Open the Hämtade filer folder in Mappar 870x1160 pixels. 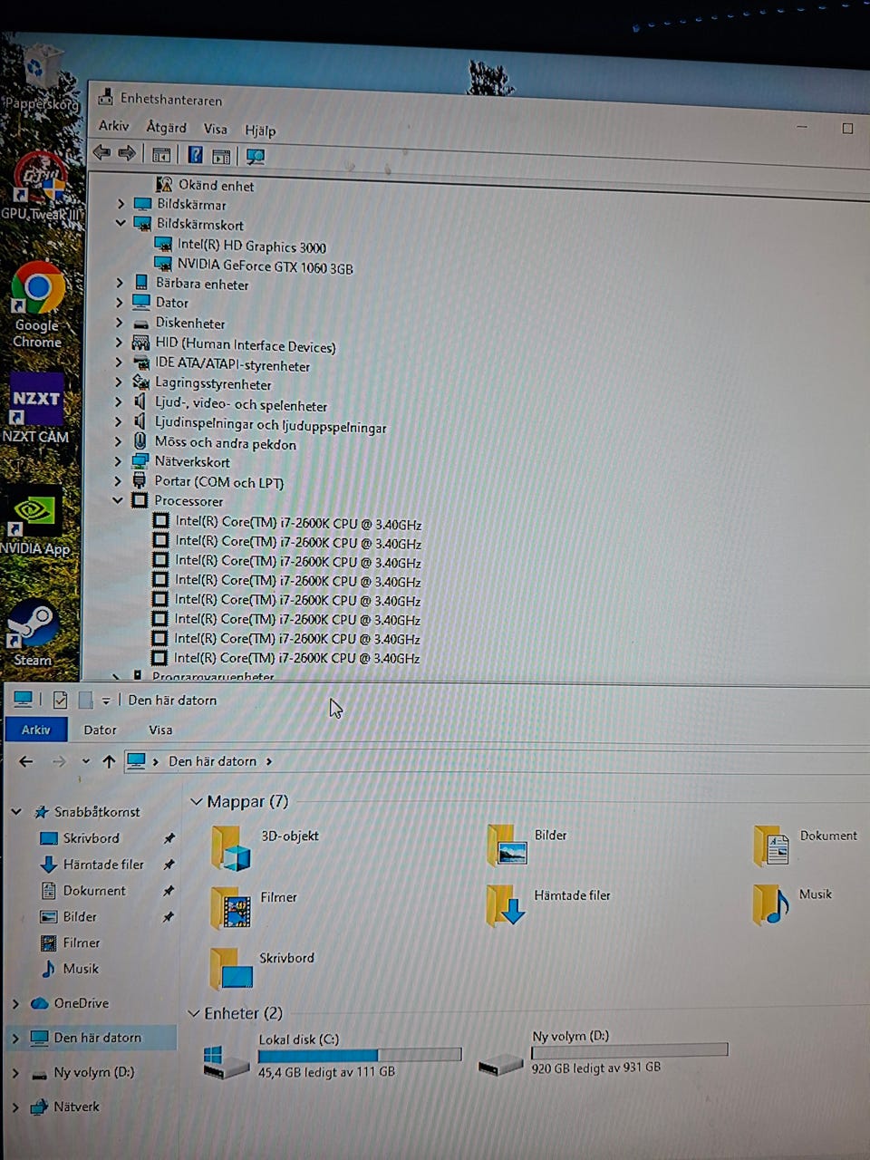pyautogui.click(x=547, y=904)
